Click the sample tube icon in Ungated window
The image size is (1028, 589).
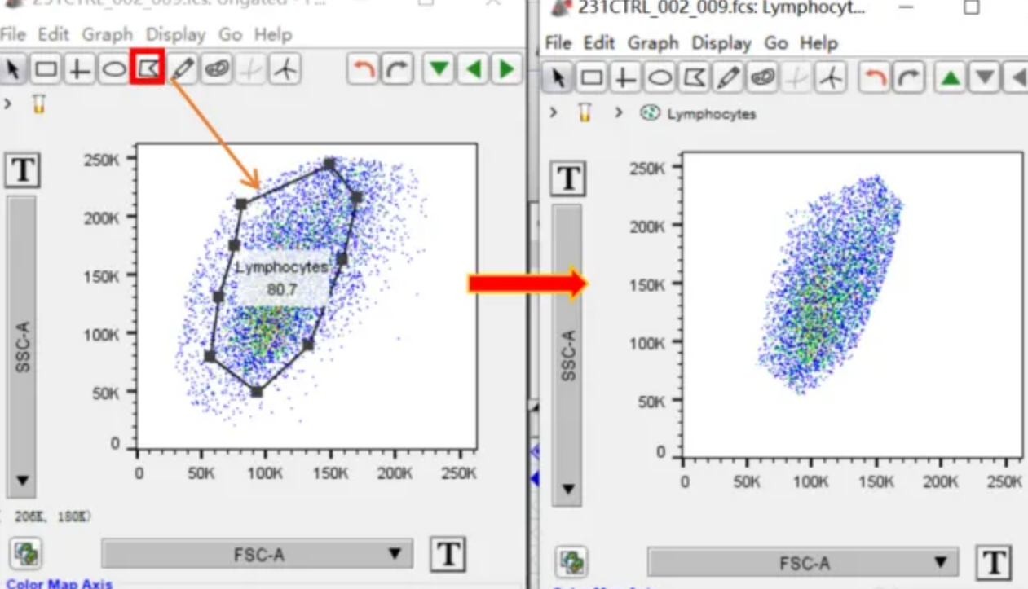[38, 104]
